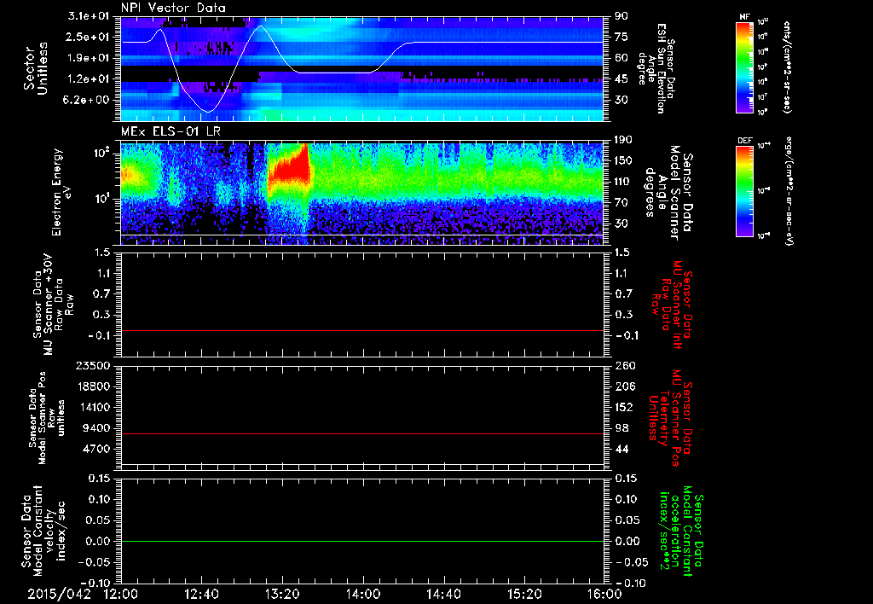
Task: Click the NF rainbow color bar
Action: click(x=744, y=67)
